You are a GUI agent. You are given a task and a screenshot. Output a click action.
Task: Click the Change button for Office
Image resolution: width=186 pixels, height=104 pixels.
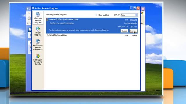tap(124, 31)
